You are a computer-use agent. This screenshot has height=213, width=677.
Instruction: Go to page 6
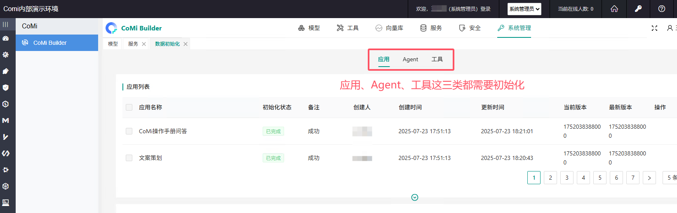616,178
